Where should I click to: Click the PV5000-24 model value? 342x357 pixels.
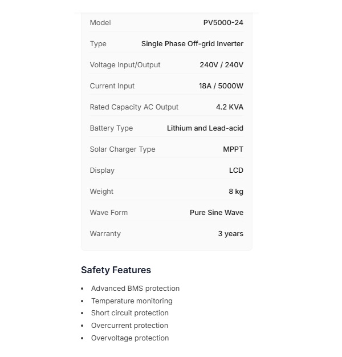223,23
